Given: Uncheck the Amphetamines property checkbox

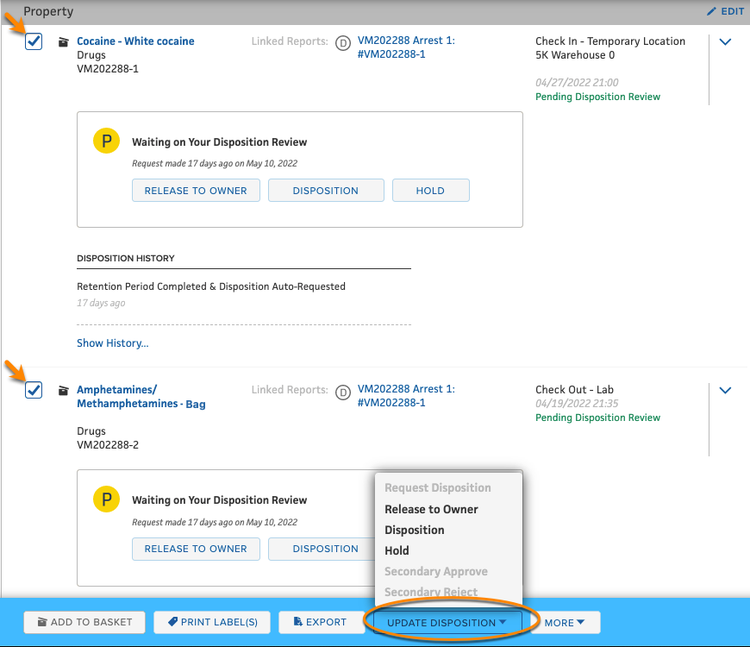Looking at the screenshot, I should click(x=33, y=390).
